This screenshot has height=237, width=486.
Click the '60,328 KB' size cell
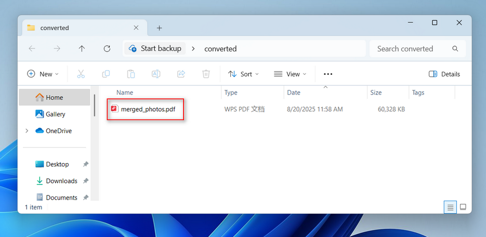391,109
